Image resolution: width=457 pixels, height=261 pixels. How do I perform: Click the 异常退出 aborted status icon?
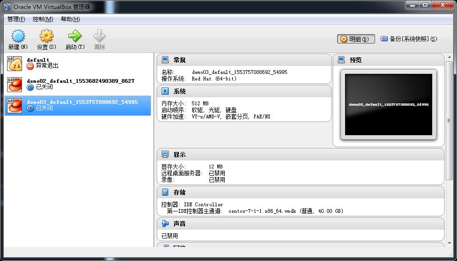[x=30, y=66]
